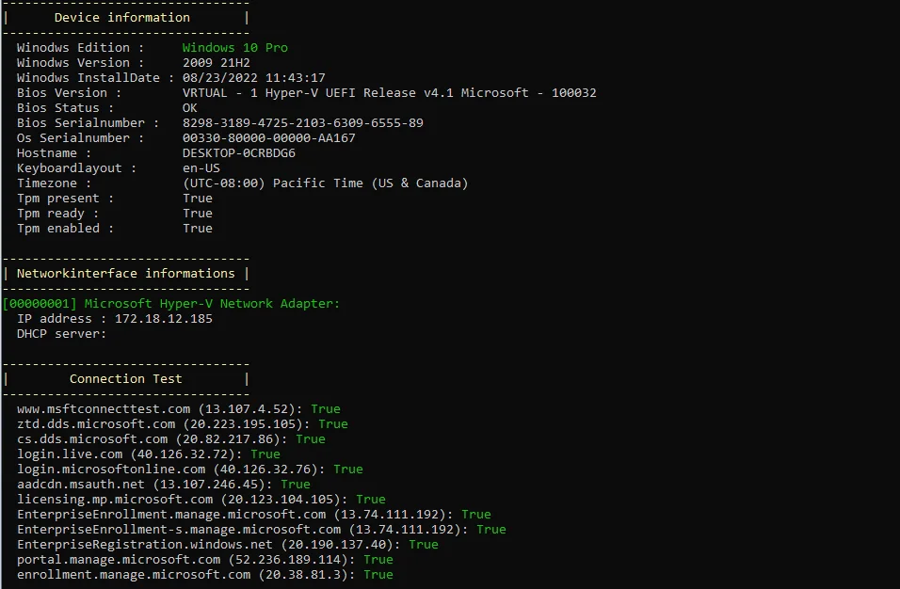This screenshot has height=589, width=900.
Task: Select the "True" result for enrollment.manage.microsoft.com
Action: pyautogui.click(x=378, y=575)
